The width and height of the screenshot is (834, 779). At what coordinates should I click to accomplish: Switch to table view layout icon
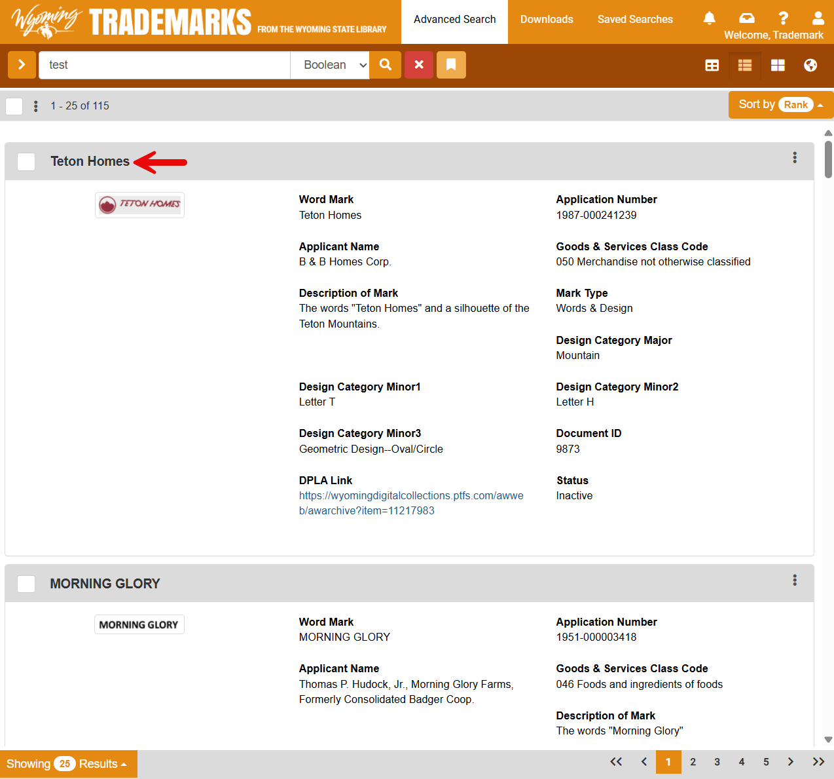click(712, 65)
